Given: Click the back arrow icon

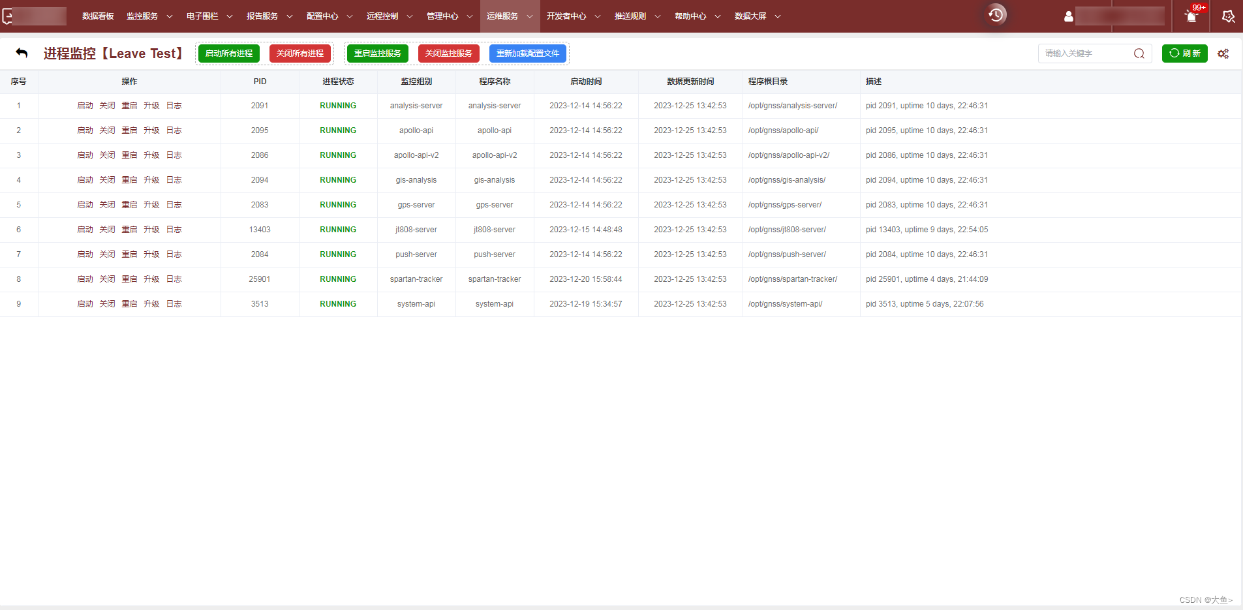Looking at the screenshot, I should tap(22, 53).
